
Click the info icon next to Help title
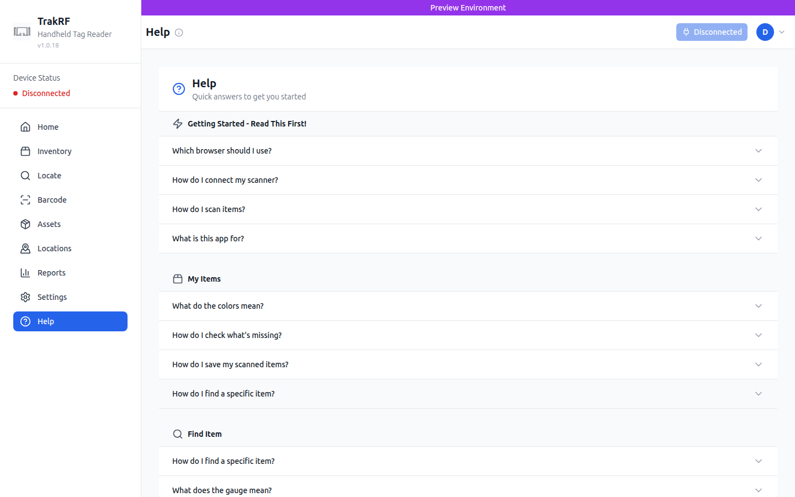179,32
